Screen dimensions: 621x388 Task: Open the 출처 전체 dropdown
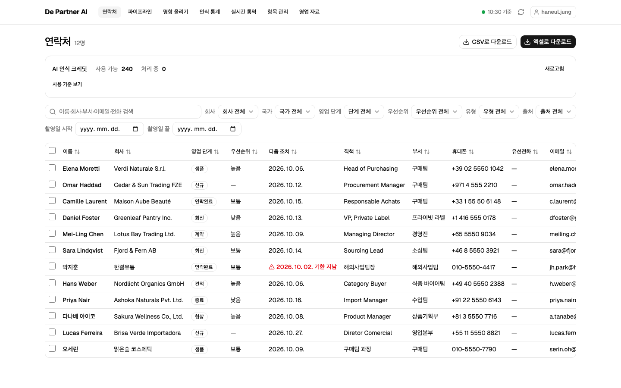coord(556,112)
